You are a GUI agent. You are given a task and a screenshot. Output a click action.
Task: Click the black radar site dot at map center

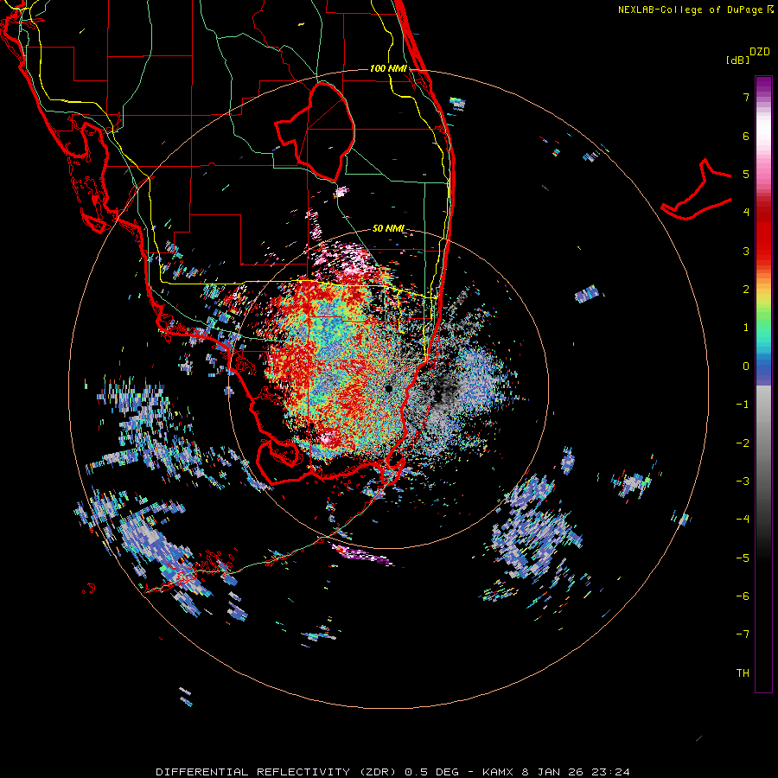[389, 388]
